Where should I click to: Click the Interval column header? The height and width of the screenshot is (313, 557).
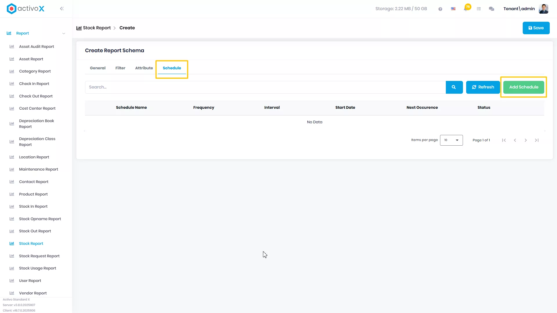pyautogui.click(x=272, y=108)
